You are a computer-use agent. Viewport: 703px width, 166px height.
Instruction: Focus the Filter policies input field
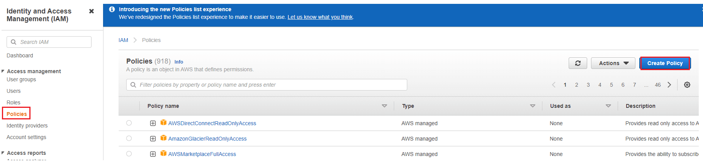[267, 85]
